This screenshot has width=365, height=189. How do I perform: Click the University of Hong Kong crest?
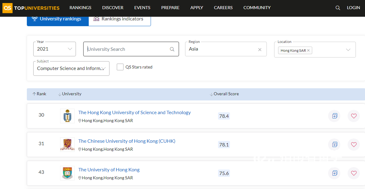67,173
